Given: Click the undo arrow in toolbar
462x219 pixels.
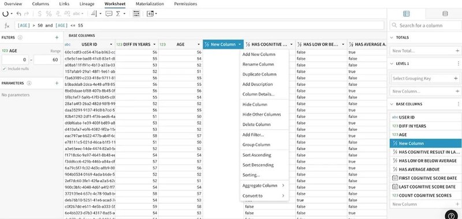Looking at the screenshot, I should [19, 13].
